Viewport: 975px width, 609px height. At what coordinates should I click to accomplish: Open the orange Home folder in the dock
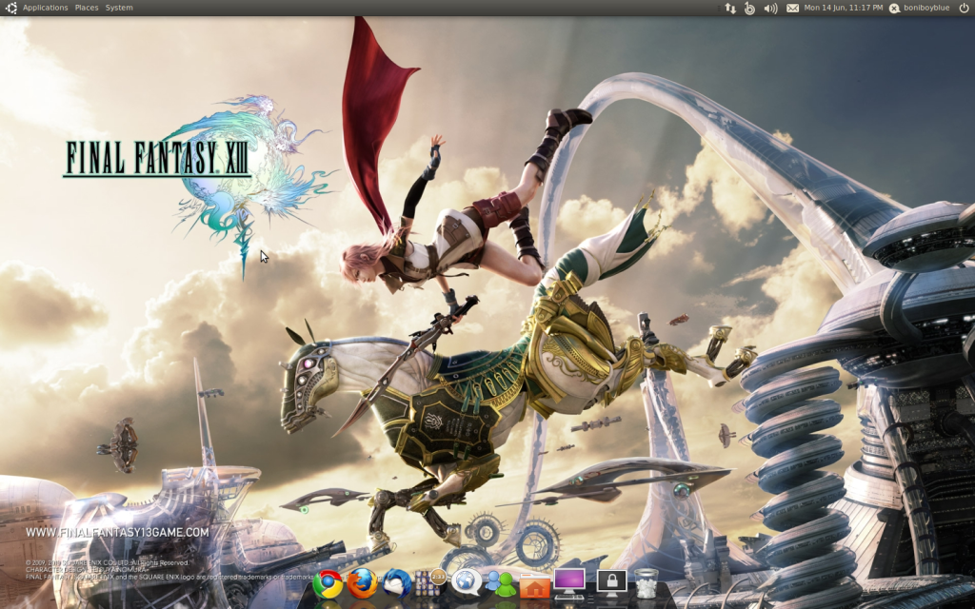tap(535, 585)
